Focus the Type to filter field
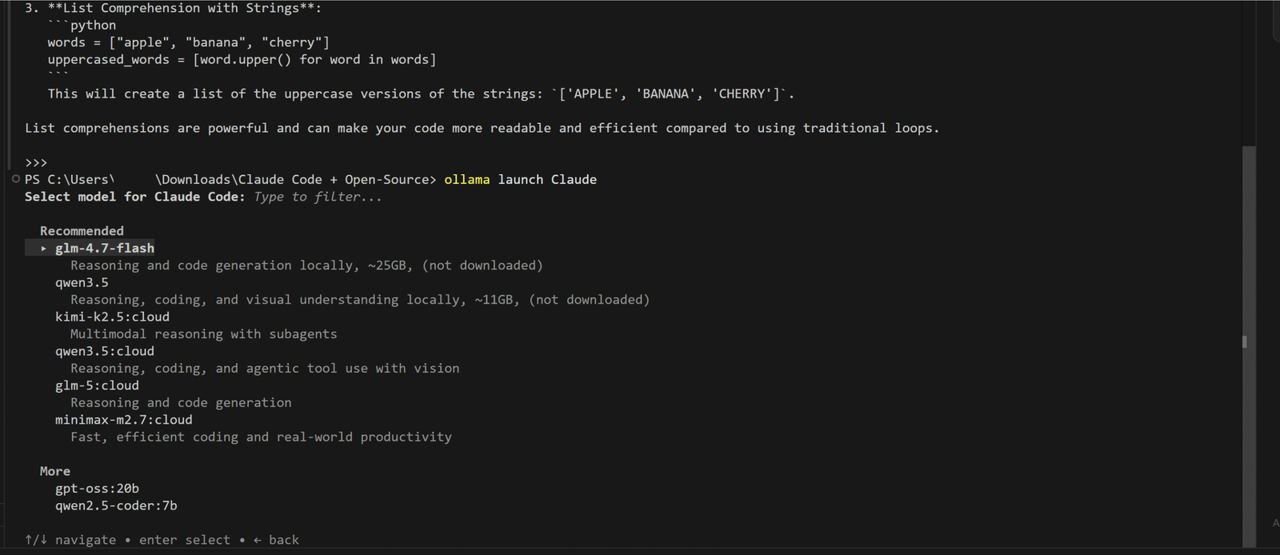 (x=318, y=197)
